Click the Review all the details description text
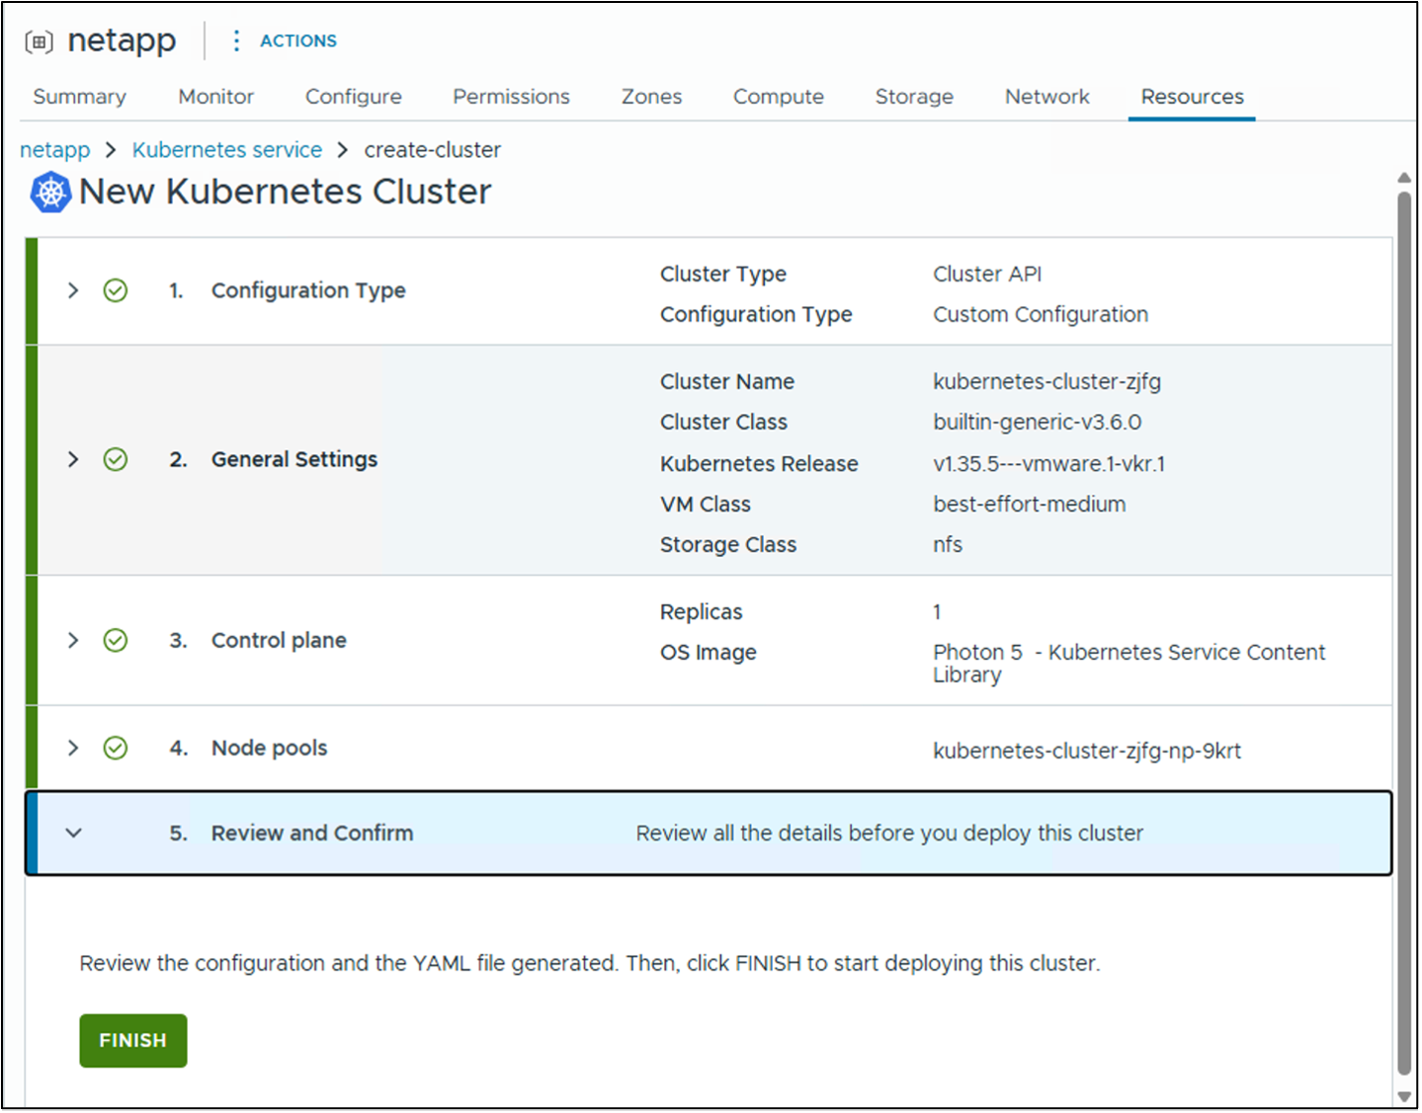 (889, 834)
